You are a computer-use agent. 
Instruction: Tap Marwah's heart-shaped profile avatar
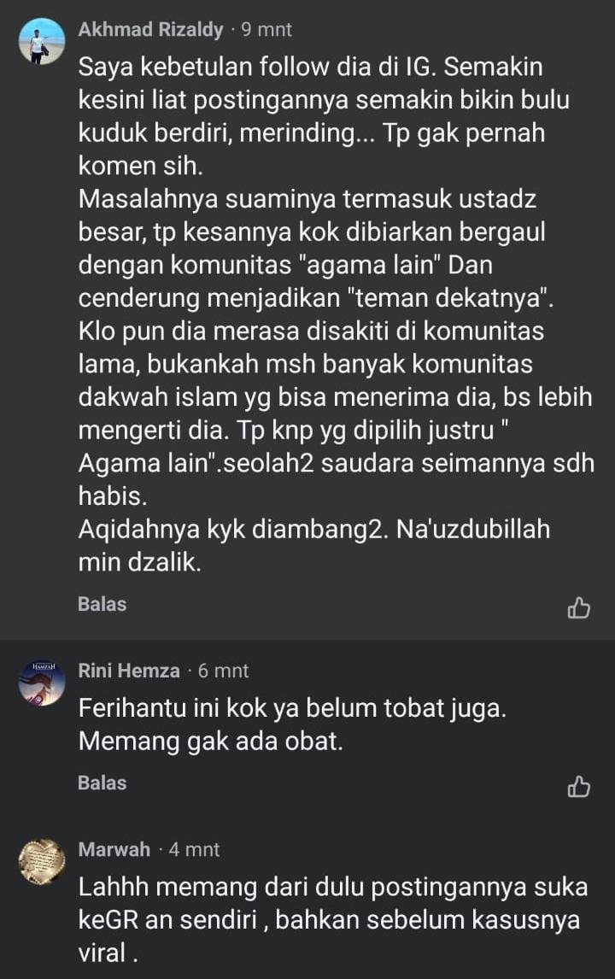(x=42, y=862)
